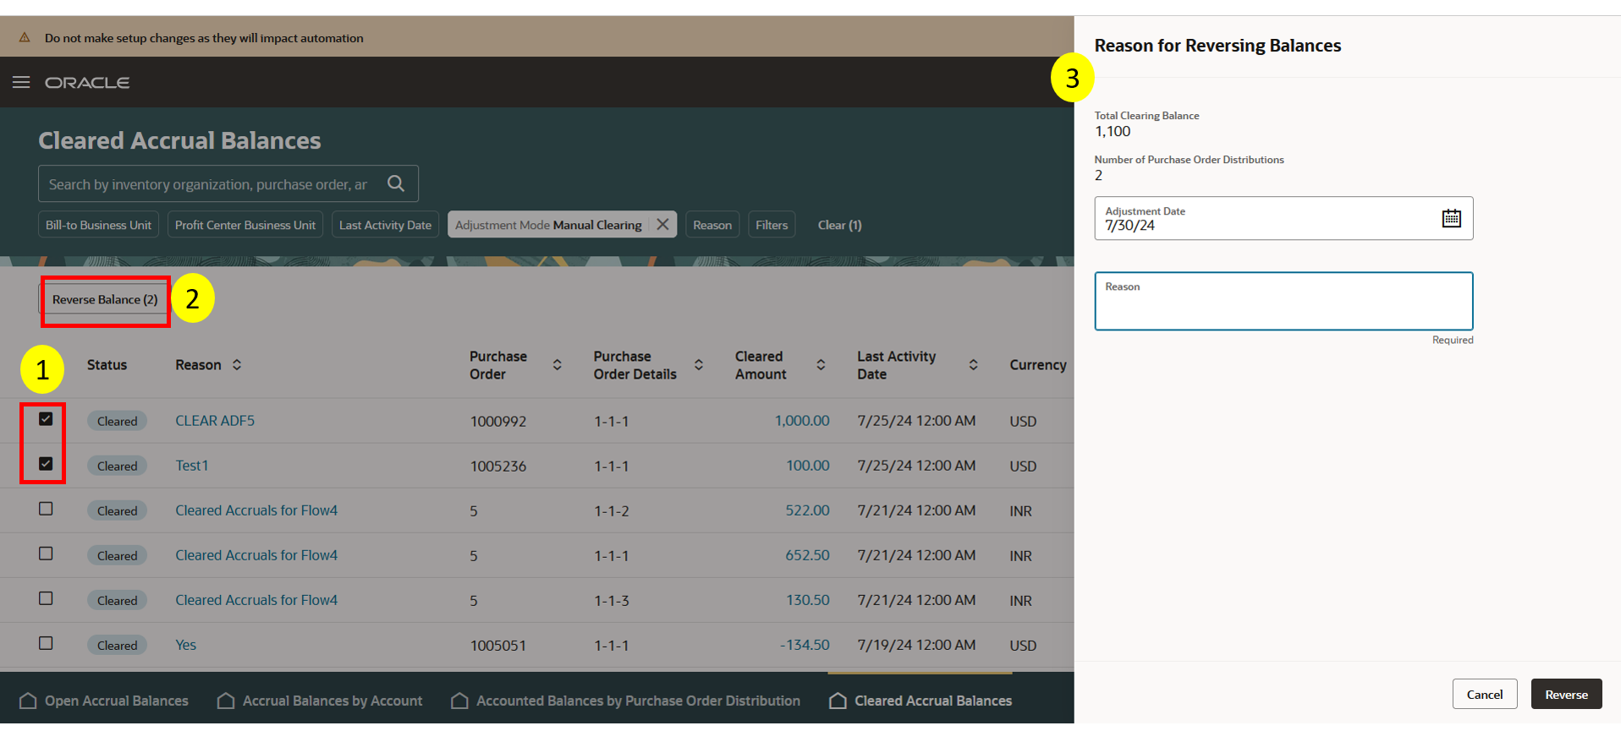Open the Profit Center Business Unit filter

(x=245, y=224)
